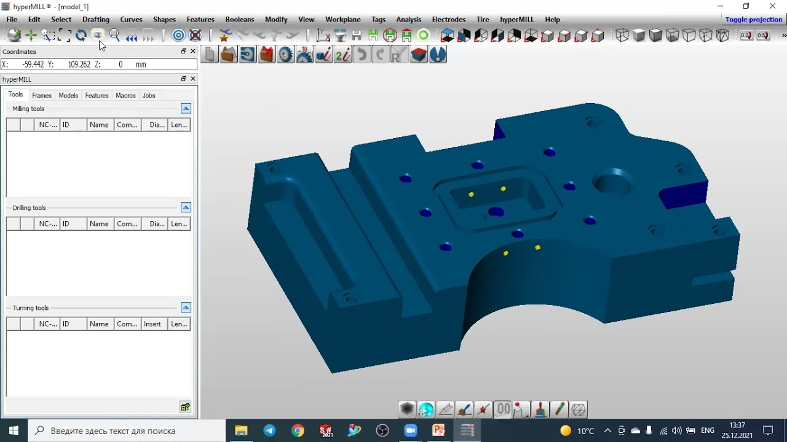
Task: Click the green '2i' info icon
Action: tap(343, 55)
